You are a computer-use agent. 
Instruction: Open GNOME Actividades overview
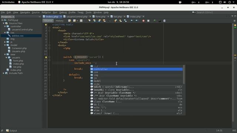click(8, 2)
